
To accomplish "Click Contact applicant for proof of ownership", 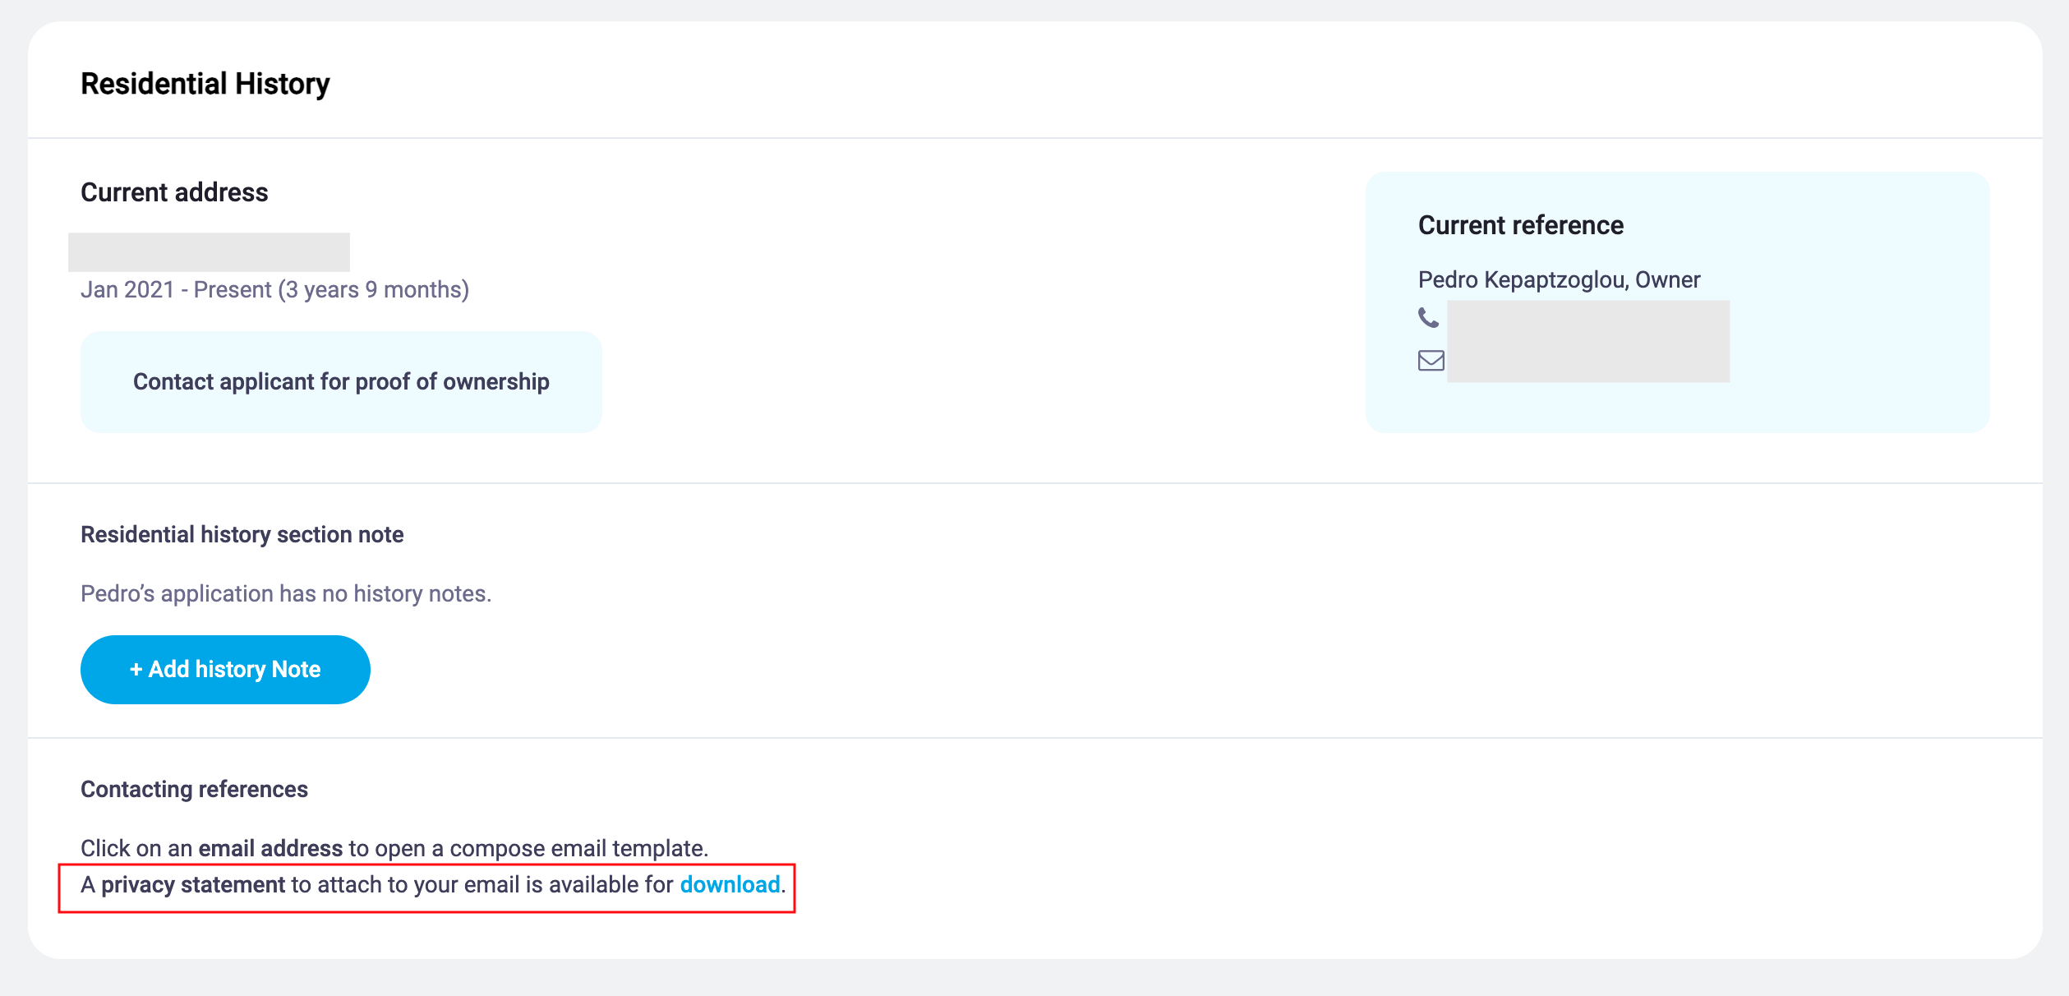I will 341,382.
